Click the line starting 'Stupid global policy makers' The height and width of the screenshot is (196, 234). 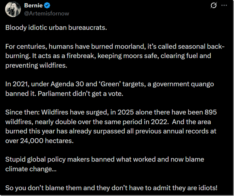(104, 159)
